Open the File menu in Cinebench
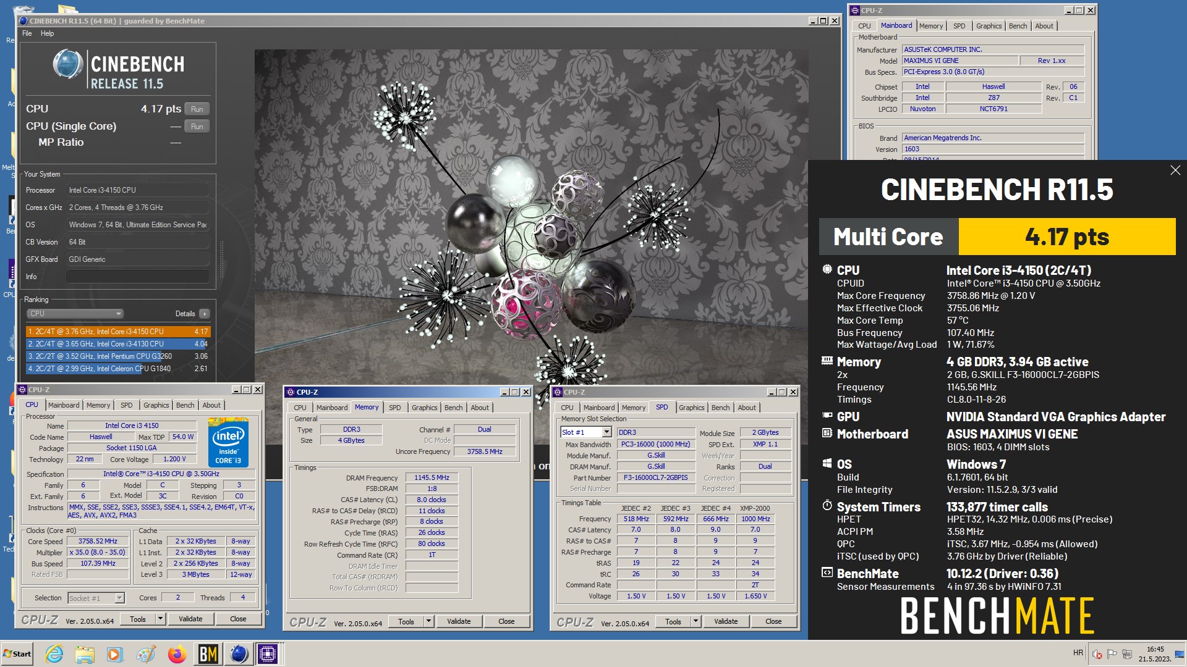 27,33
